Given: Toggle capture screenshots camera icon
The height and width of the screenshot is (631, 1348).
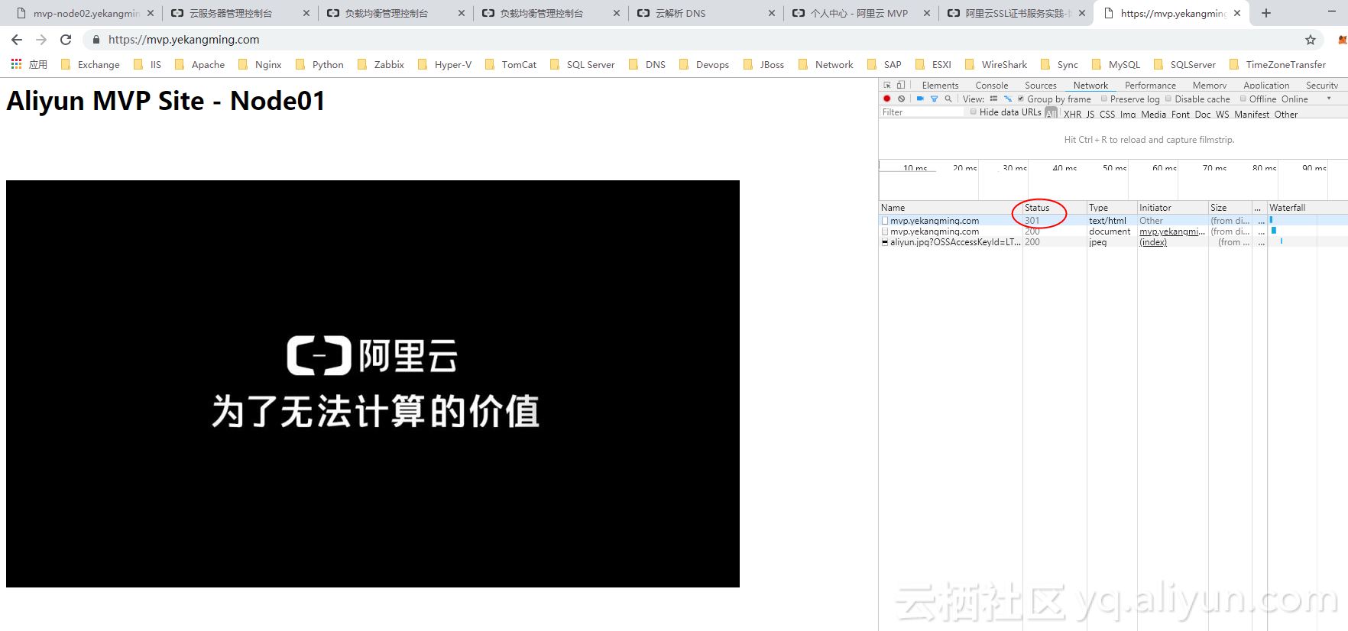Looking at the screenshot, I should pos(920,99).
